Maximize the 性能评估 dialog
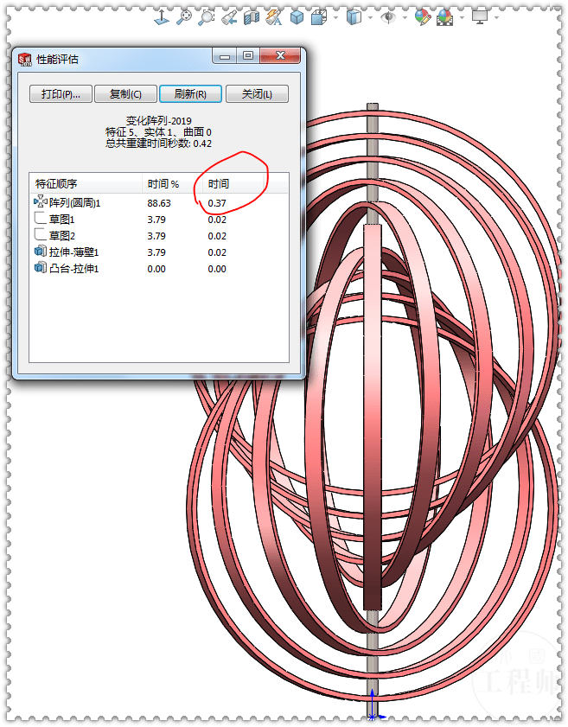 click(x=248, y=55)
